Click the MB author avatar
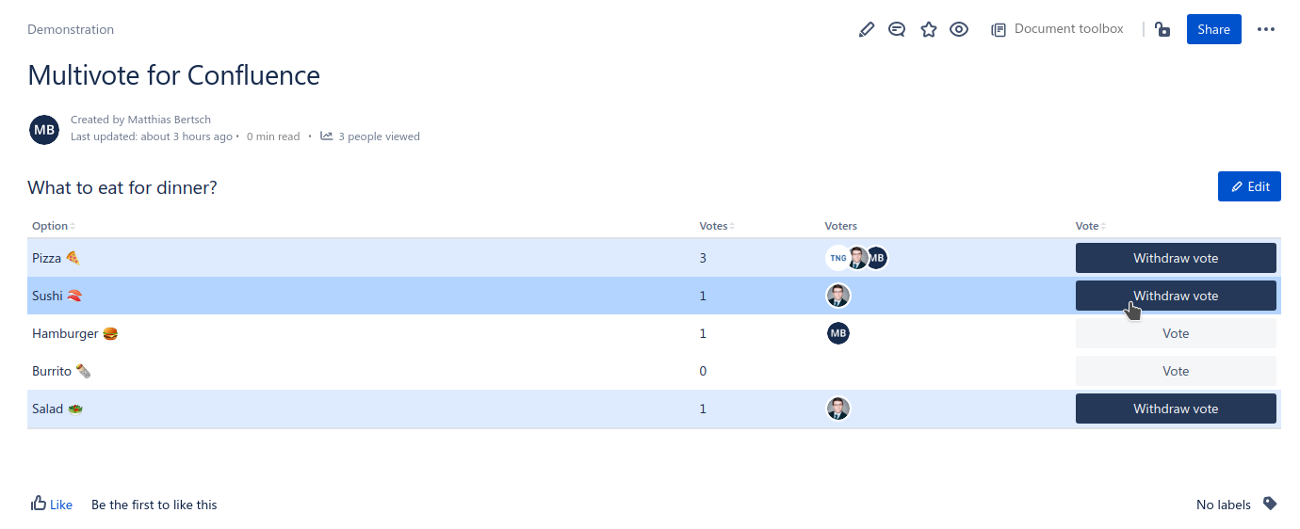1300x529 pixels. [44, 129]
